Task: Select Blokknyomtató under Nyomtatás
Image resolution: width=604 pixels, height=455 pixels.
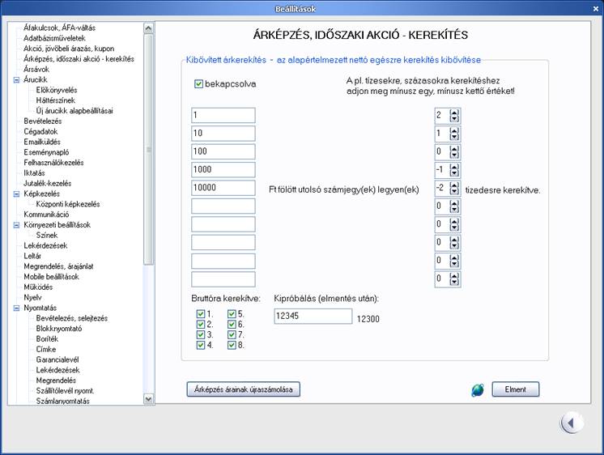Action: tap(59, 329)
